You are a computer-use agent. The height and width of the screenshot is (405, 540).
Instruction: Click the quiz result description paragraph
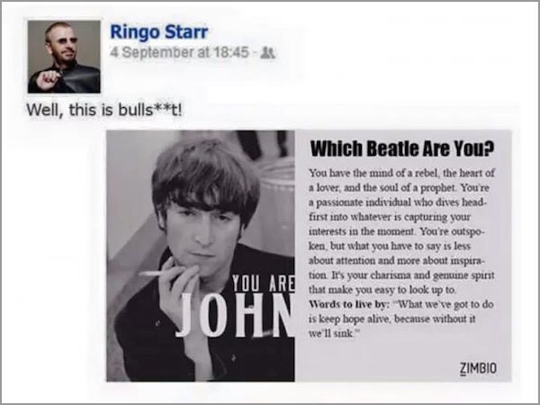pyautogui.click(x=401, y=231)
